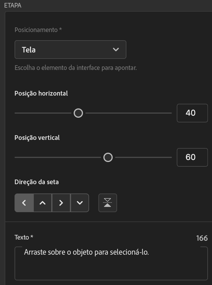Click the Posição vertical slider handle
212x285 pixels.
coord(108,157)
